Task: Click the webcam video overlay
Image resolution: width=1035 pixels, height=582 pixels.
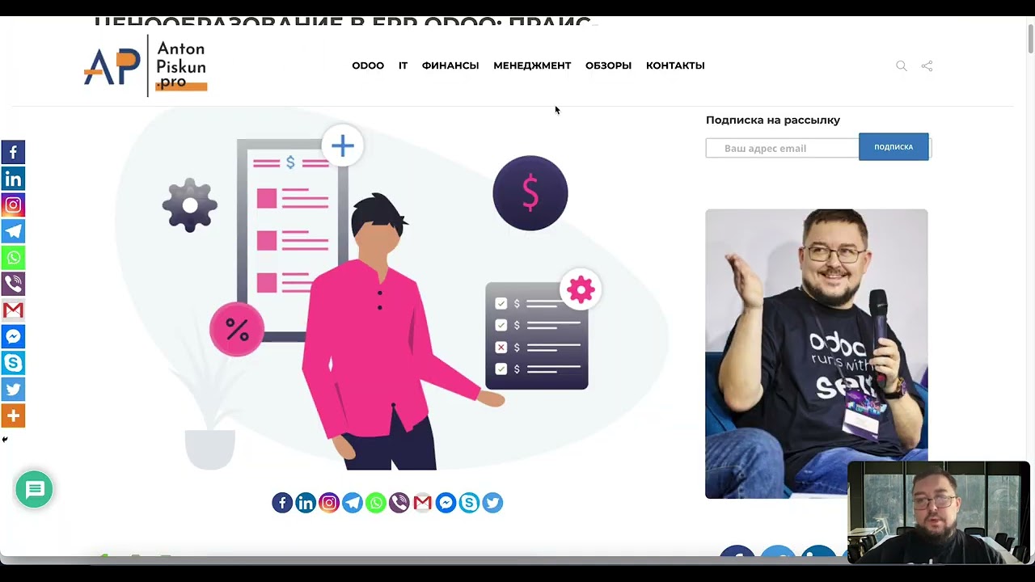Action: (x=939, y=512)
